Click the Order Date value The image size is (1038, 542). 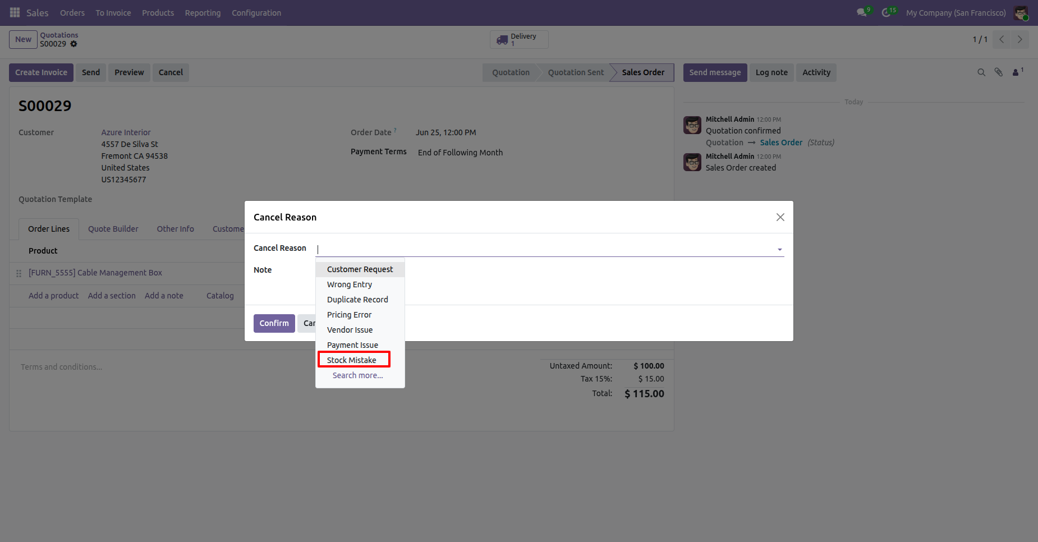[445, 132]
